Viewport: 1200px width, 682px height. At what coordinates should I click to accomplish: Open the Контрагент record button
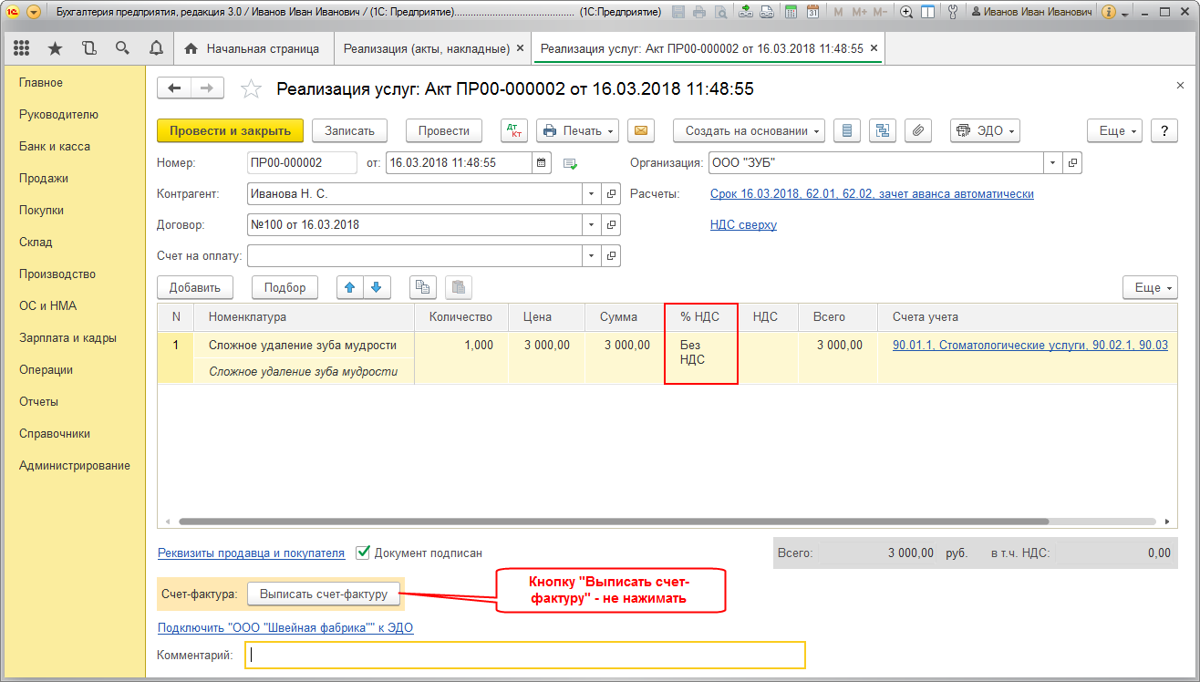[612, 194]
